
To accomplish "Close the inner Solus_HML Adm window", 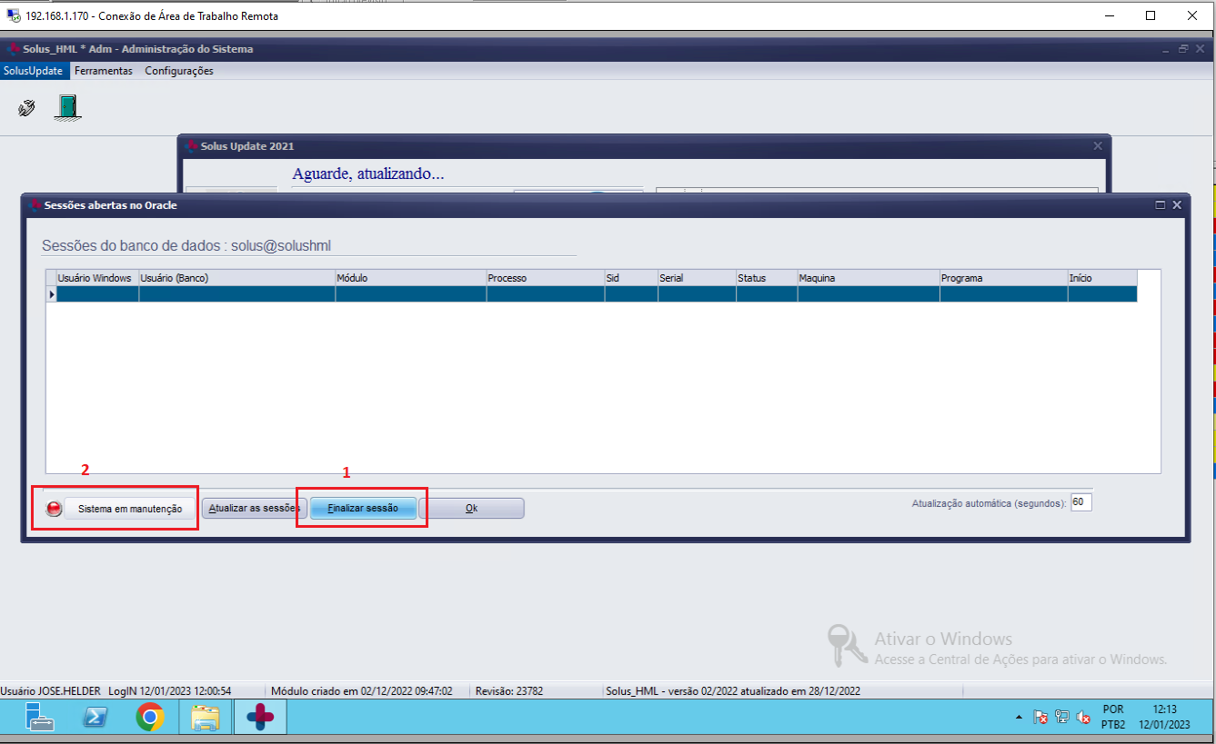I will [x=1200, y=49].
